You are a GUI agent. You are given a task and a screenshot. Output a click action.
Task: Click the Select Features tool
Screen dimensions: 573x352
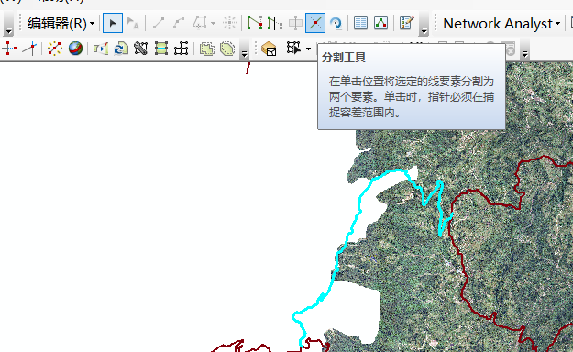click(293, 49)
